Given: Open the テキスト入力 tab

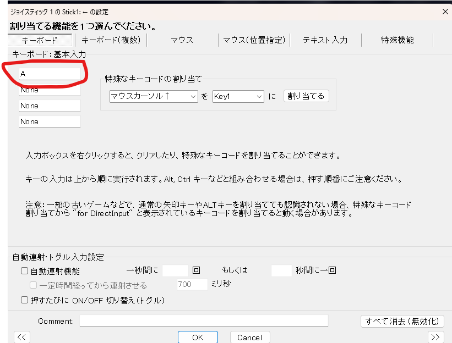Looking at the screenshot, I should click(325, 40).
